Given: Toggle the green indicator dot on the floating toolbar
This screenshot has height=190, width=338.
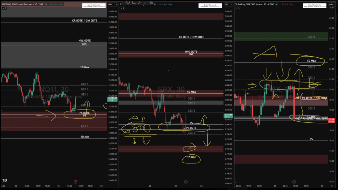Looking at the screenshot, I should [x=155, y=4].
